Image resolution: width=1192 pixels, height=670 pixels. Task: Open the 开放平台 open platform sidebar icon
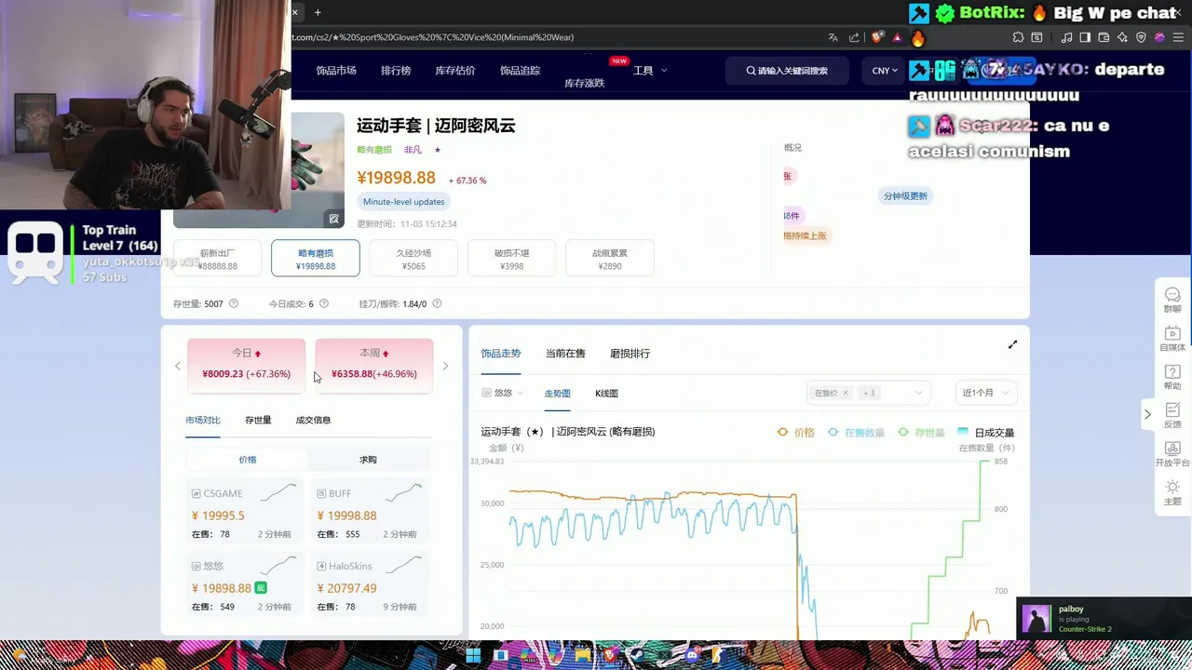point(1172,454)
